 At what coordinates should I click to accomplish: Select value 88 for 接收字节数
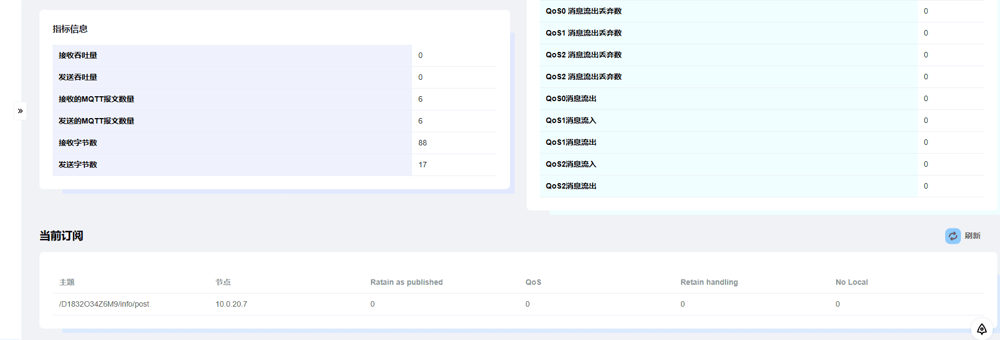422,143
